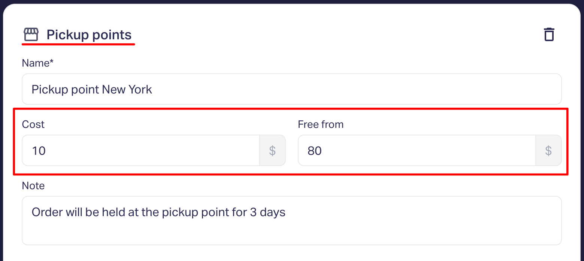Click the value 10 in Cost
584x261 pixels.
[x=39, y=151]
